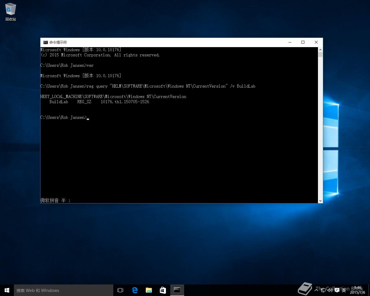
Task: Click the Show Desktop strip beside the clock
Action: (369, 290)
